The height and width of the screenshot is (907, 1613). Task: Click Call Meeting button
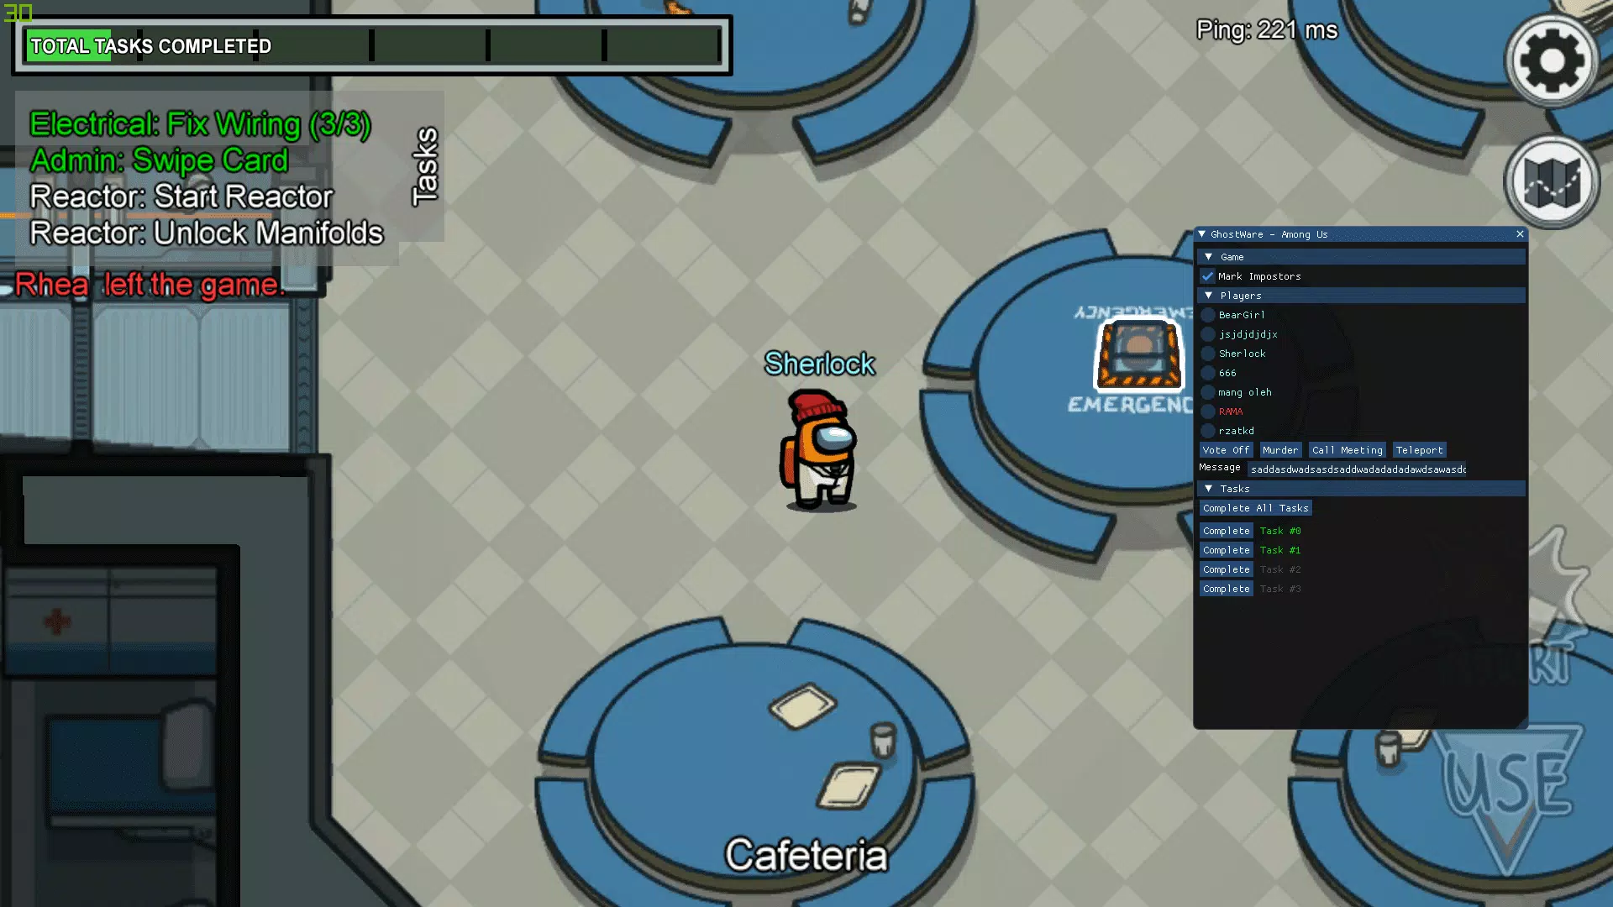click(x=1348, y=449)
